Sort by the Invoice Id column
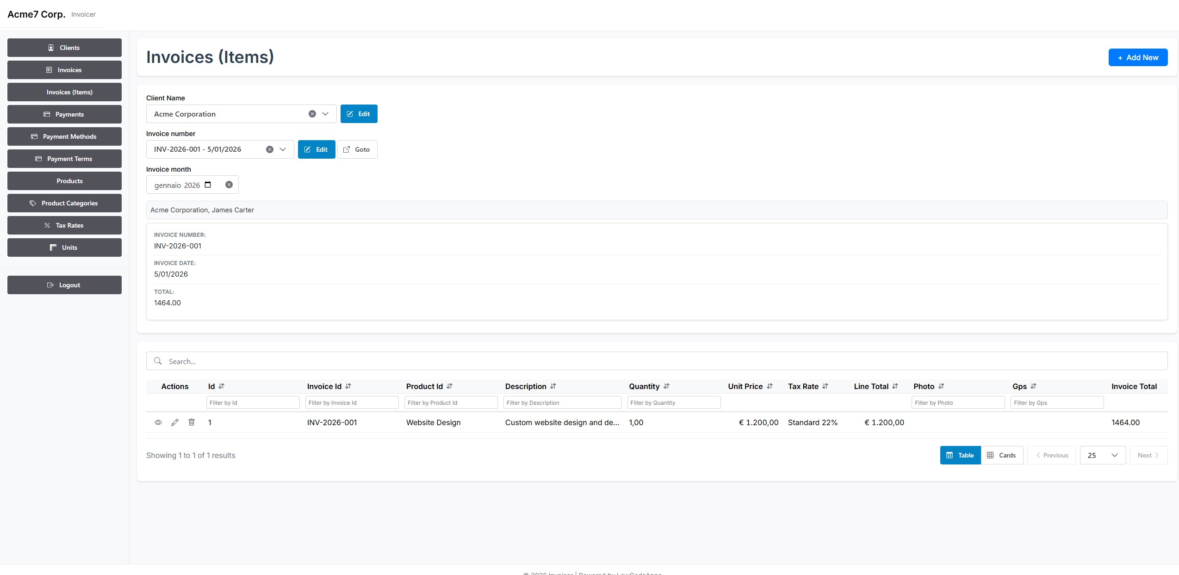 tap(348, 386)
